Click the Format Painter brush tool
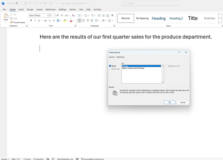This screenshot has width=223, height=160. [x=18, y=22]
